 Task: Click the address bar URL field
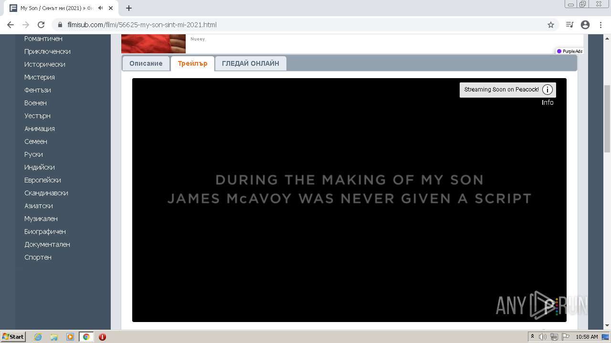click(305, 25)
